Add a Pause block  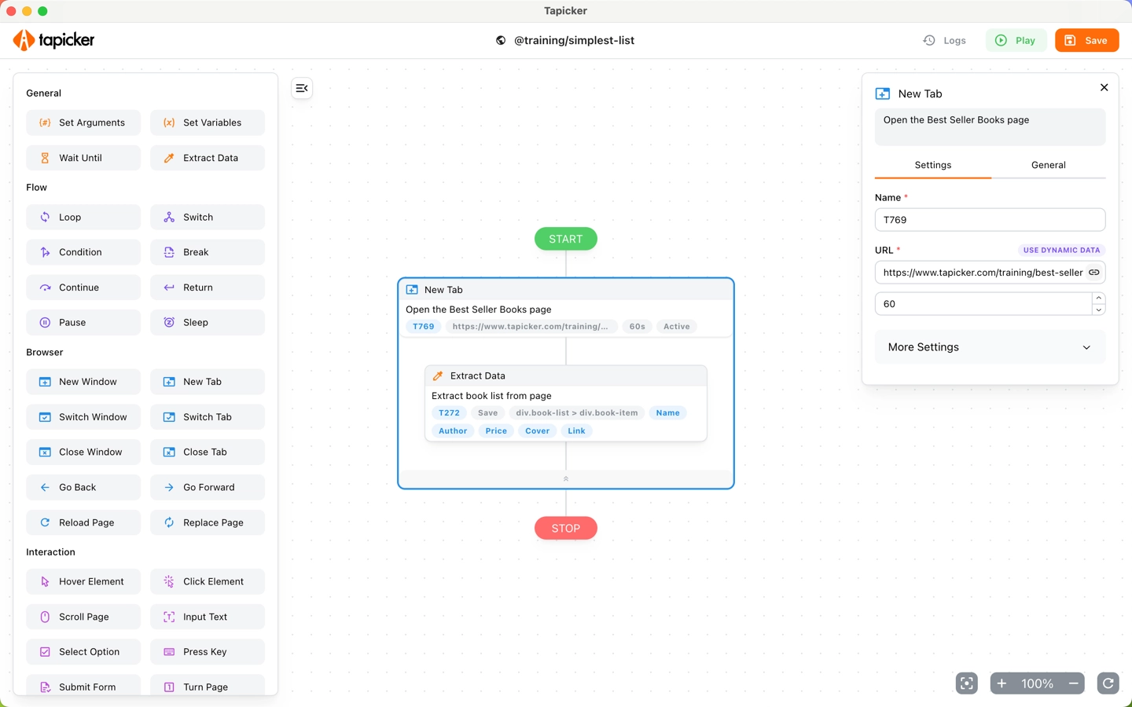(x=83, y=322)
